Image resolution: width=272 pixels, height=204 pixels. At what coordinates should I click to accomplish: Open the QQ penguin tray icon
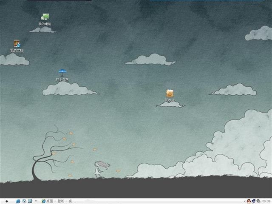point(249,201)
